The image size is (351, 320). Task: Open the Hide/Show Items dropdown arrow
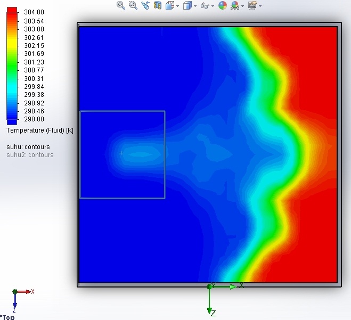(213, 6)
